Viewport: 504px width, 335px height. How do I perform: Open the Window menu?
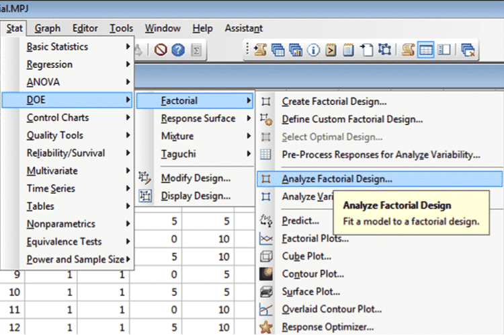click(x=163, y=28)
